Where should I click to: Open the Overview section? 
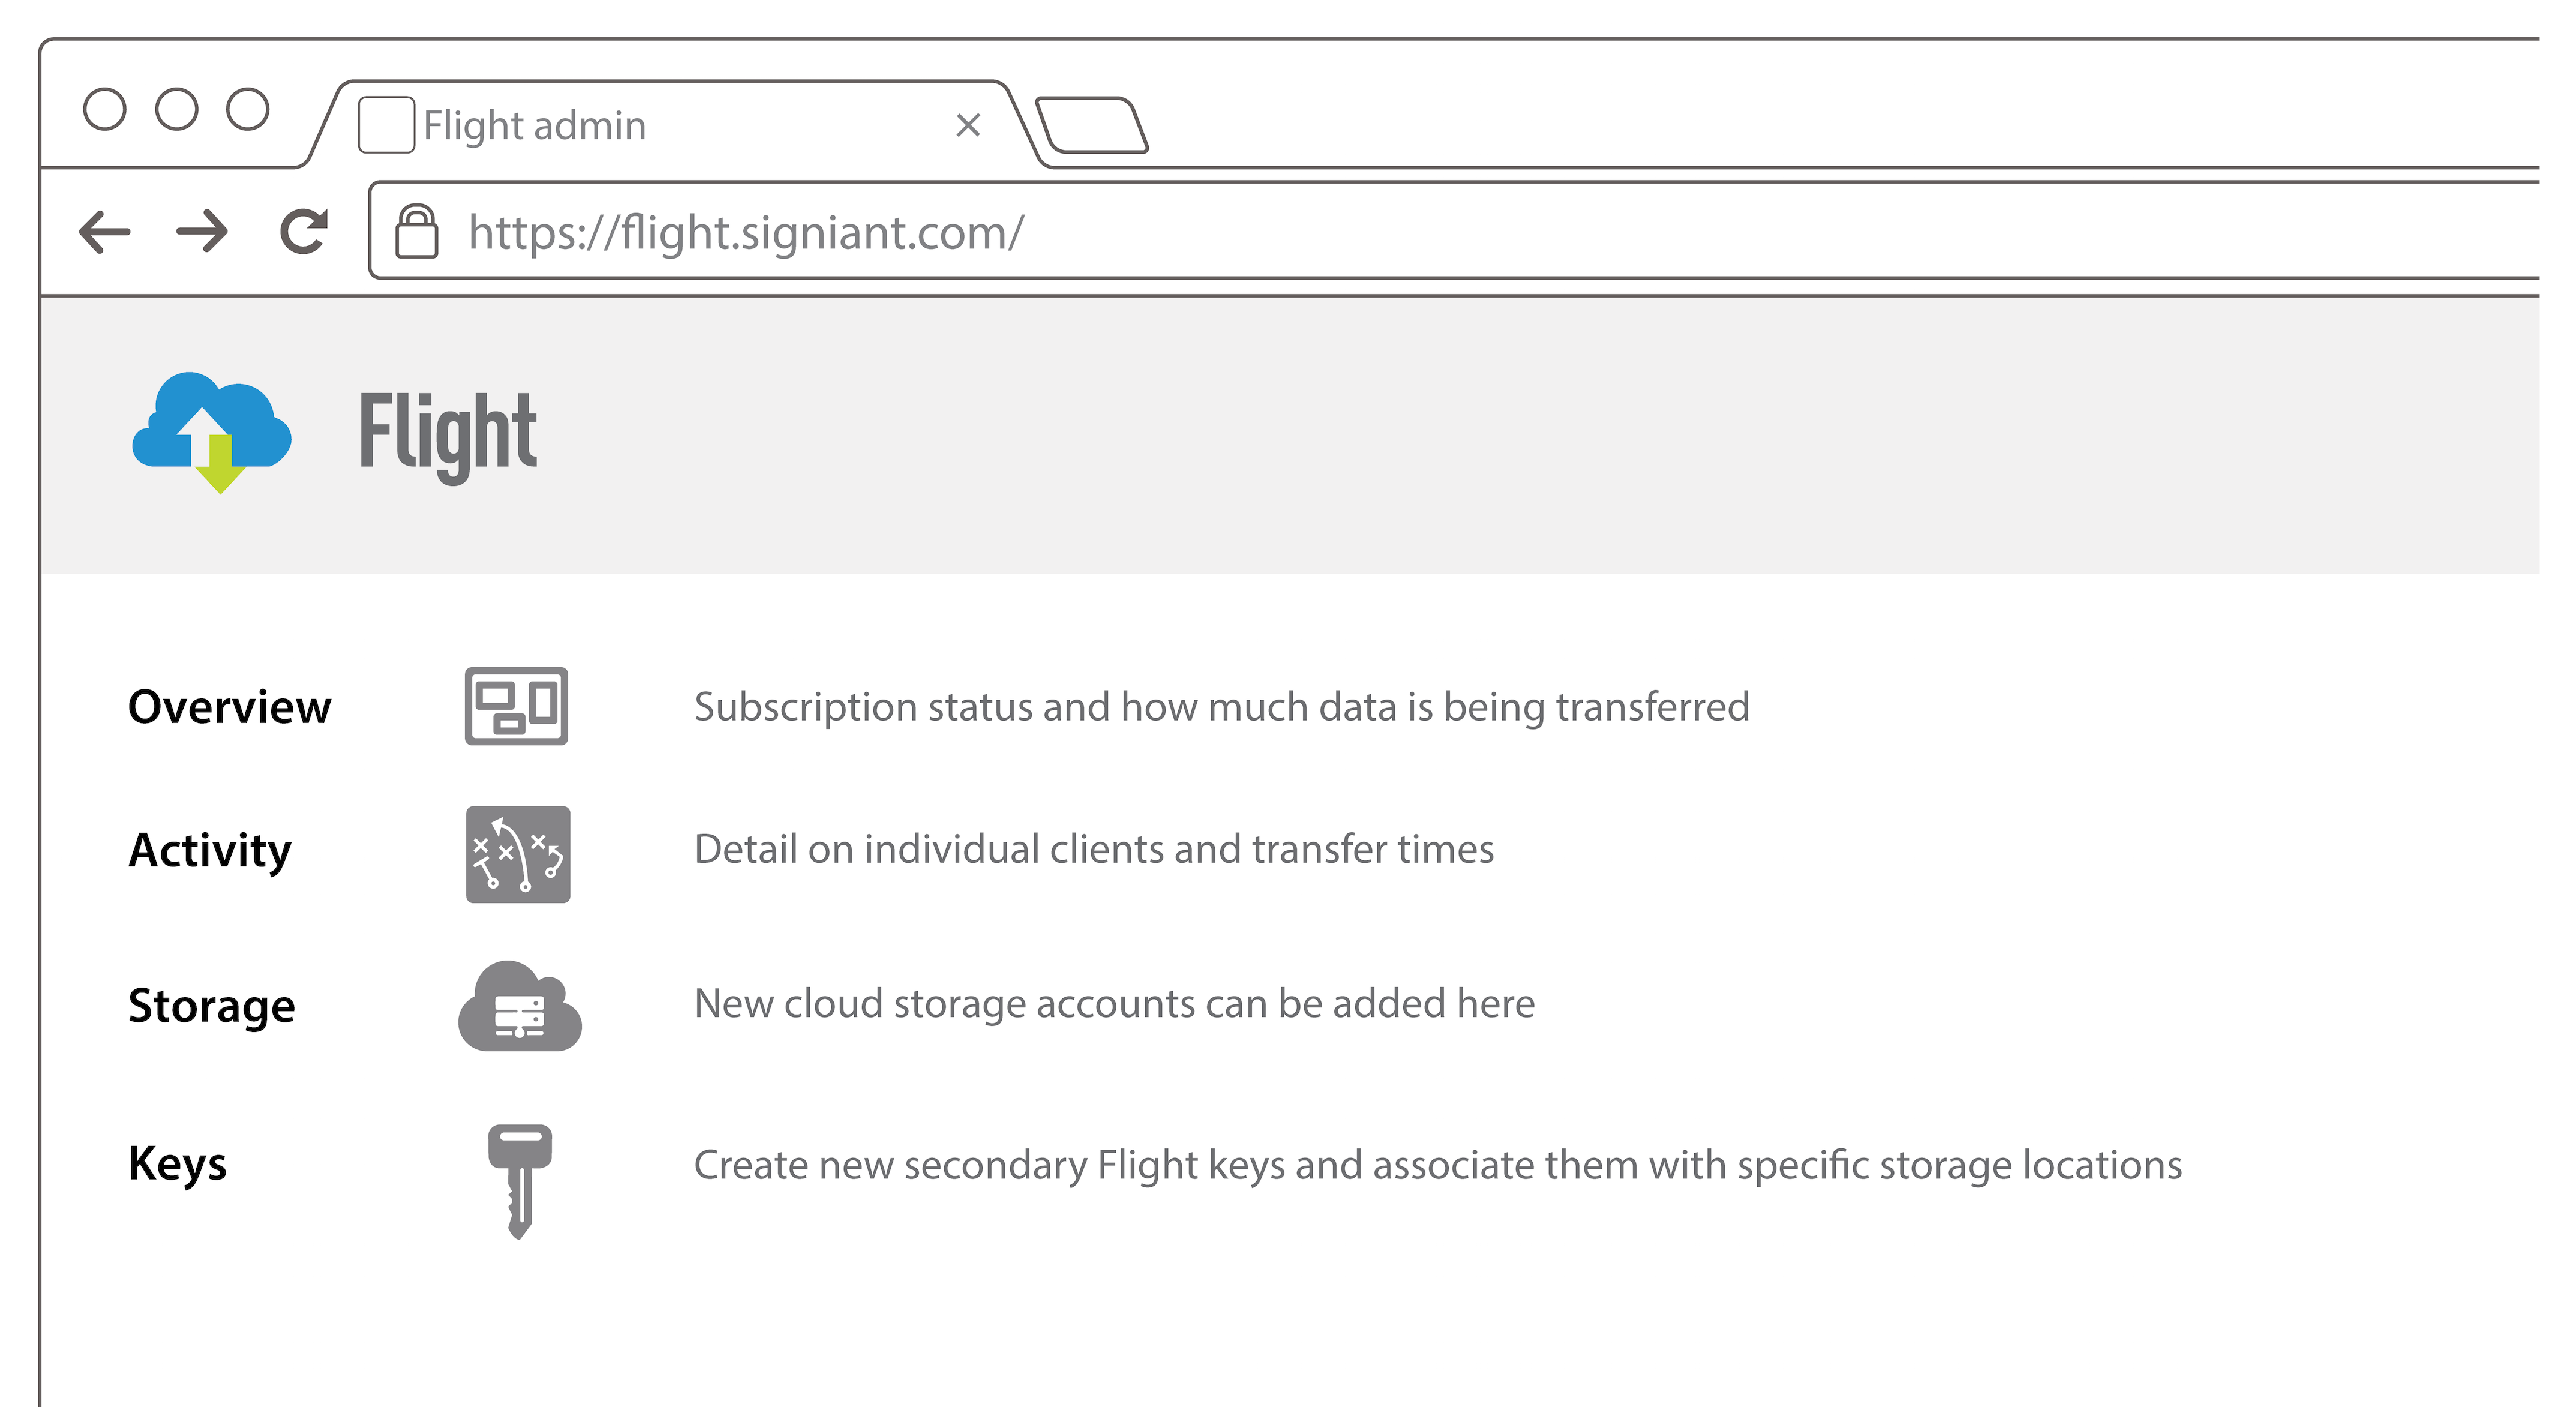[x=229, y=707]
